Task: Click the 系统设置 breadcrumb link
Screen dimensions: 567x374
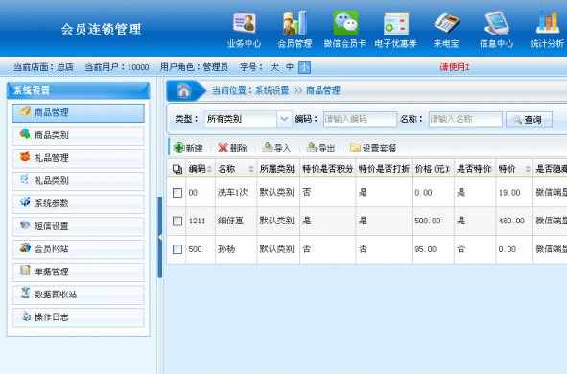Action: click(272, 90)
